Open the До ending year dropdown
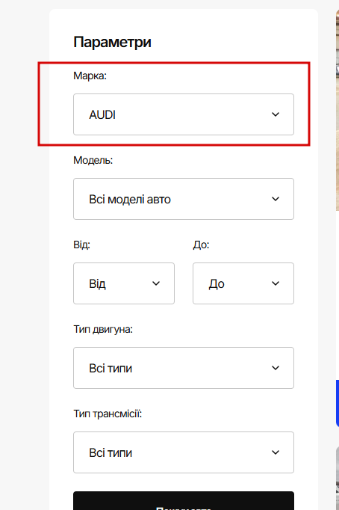The image size is (339, 510). tap(243, 283)
